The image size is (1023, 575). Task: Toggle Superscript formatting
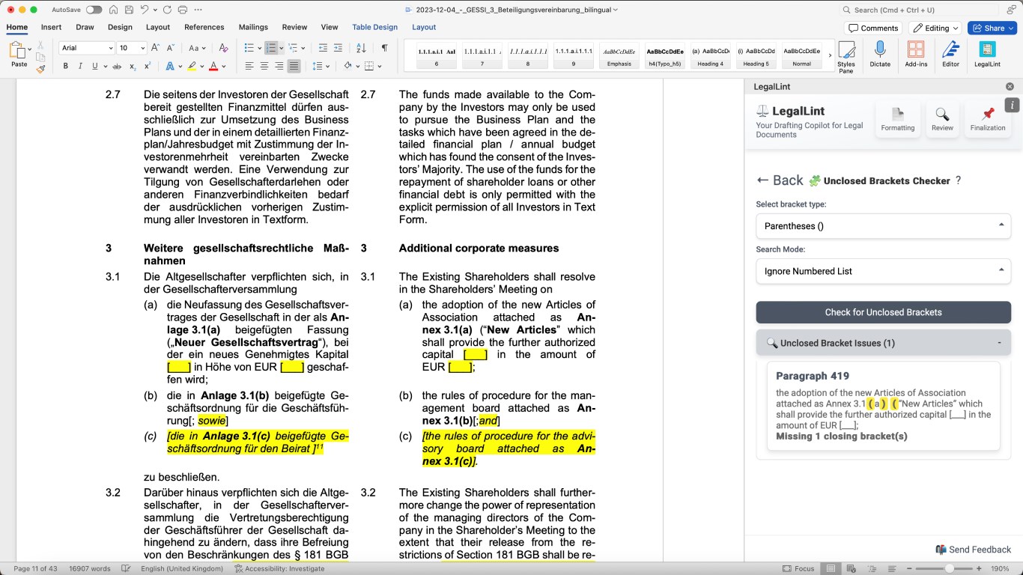pyautogui.click(x=147, y=66)
